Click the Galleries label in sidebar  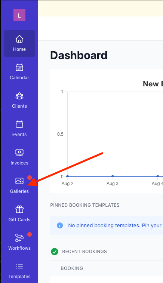click(x=19, y=191)
